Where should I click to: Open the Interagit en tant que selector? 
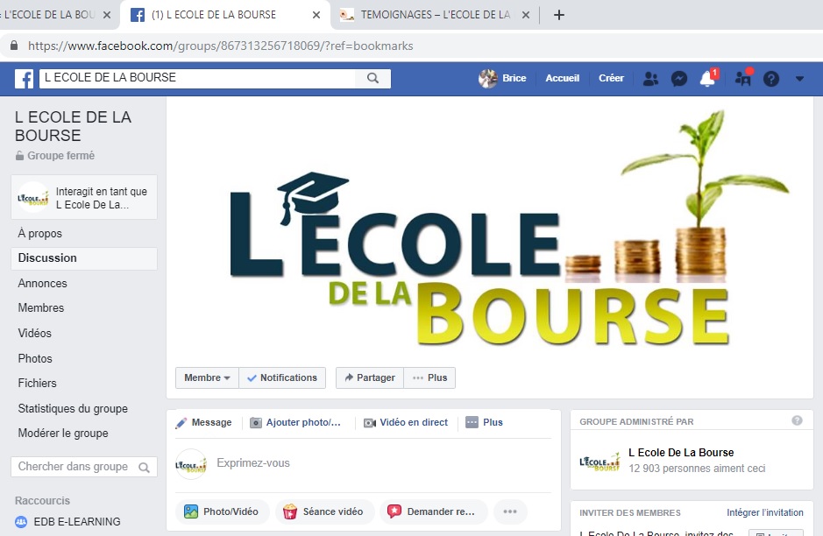[x=84, y=197]
